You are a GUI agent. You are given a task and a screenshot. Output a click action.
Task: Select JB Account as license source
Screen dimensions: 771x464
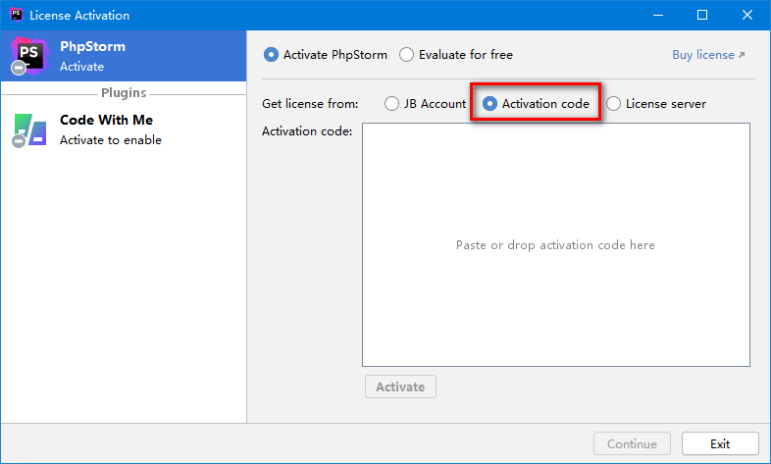pyautogui.click(x=392, y=104)
